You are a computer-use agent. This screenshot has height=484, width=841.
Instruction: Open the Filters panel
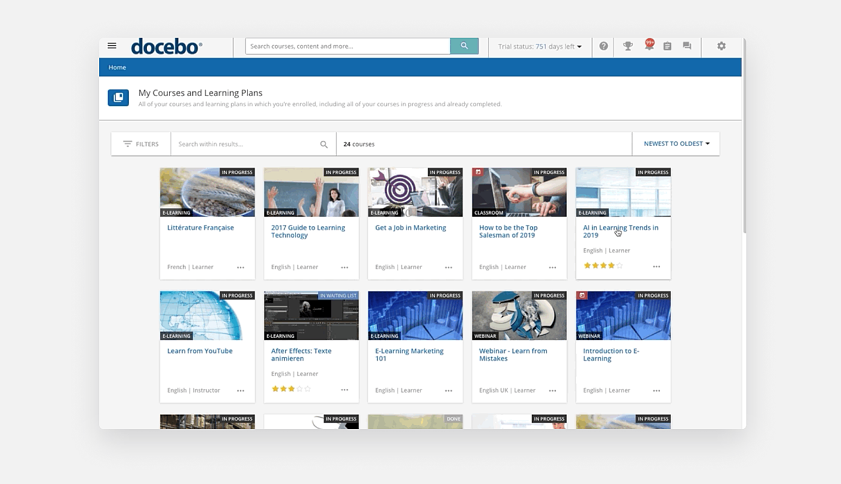[x=141, y=144]
